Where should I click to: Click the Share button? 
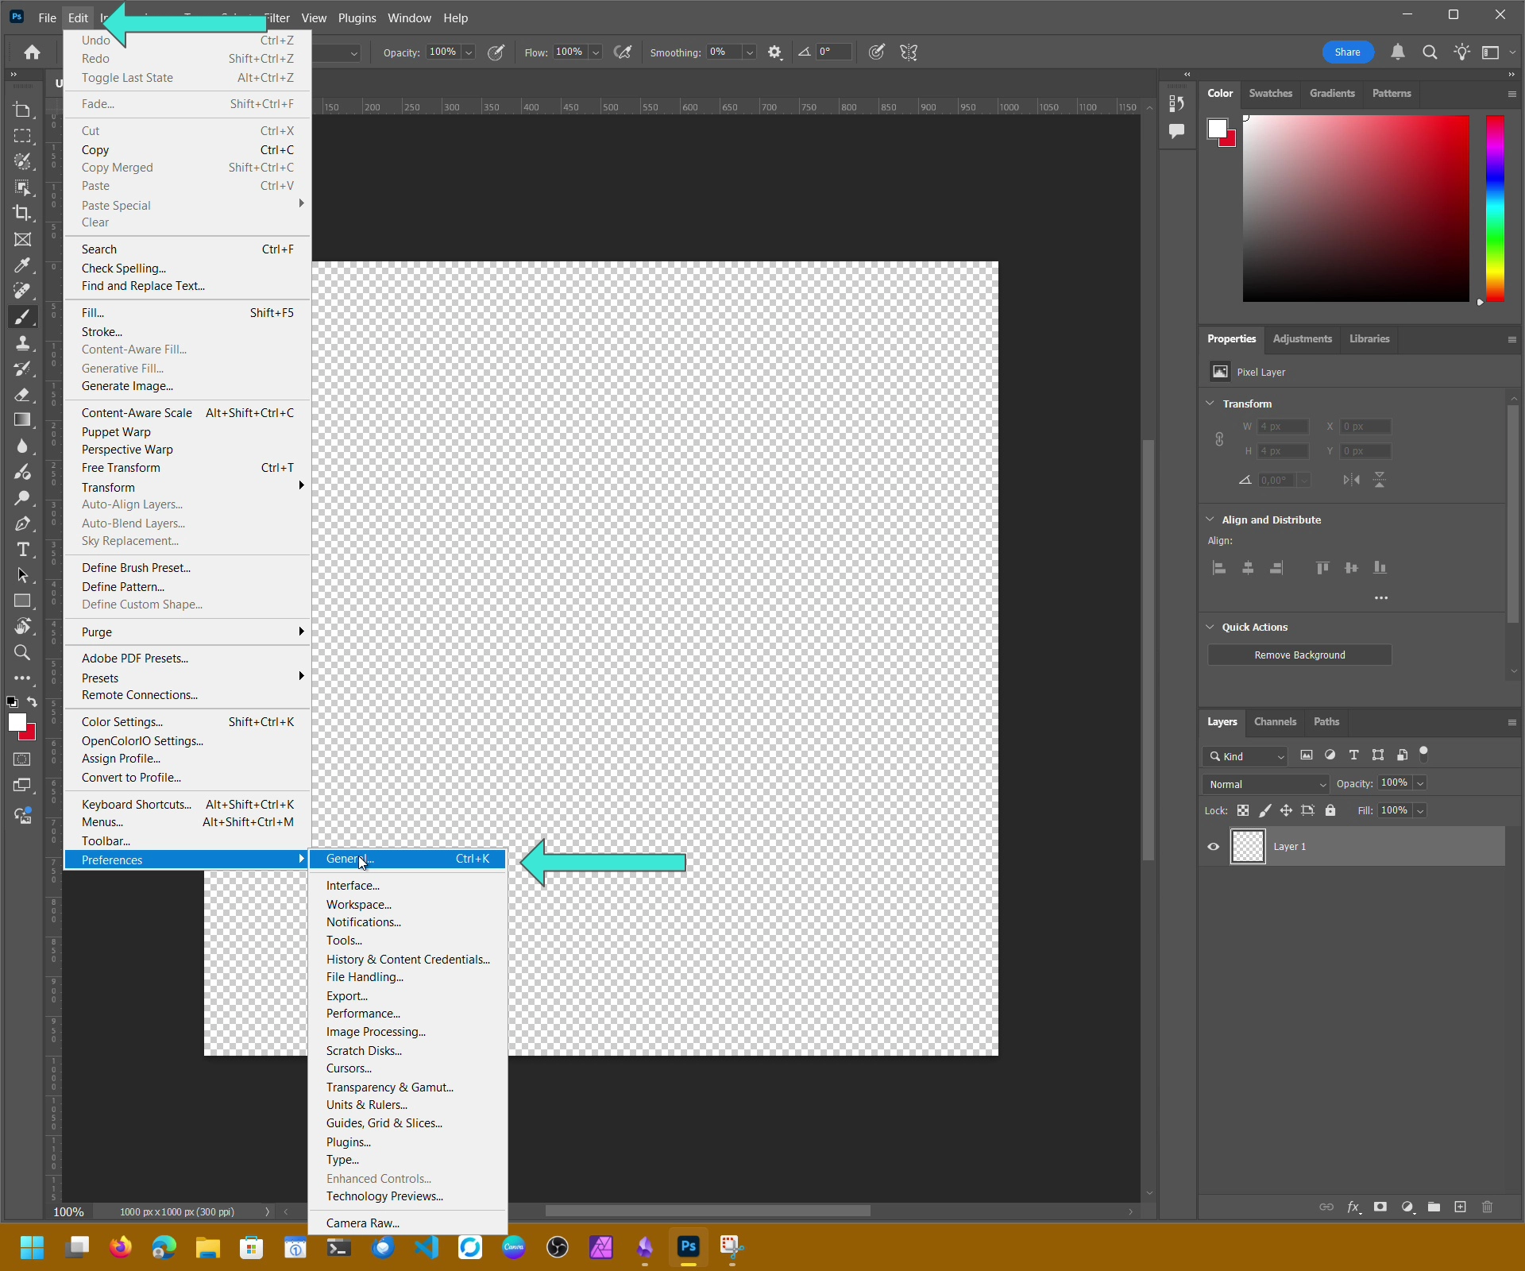pos(1347,52)
